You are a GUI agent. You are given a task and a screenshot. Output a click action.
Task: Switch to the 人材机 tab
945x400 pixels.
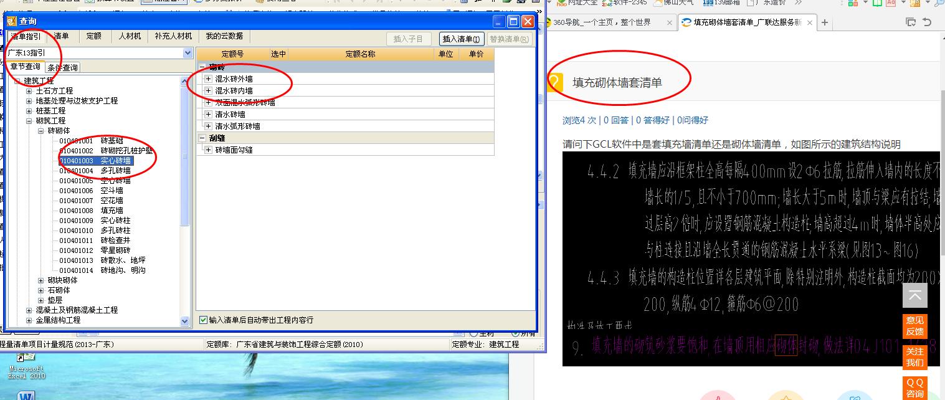130,36
